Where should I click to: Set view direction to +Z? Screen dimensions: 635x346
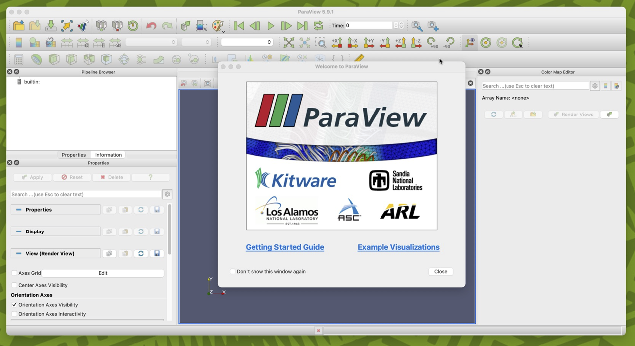coord(400,42)
